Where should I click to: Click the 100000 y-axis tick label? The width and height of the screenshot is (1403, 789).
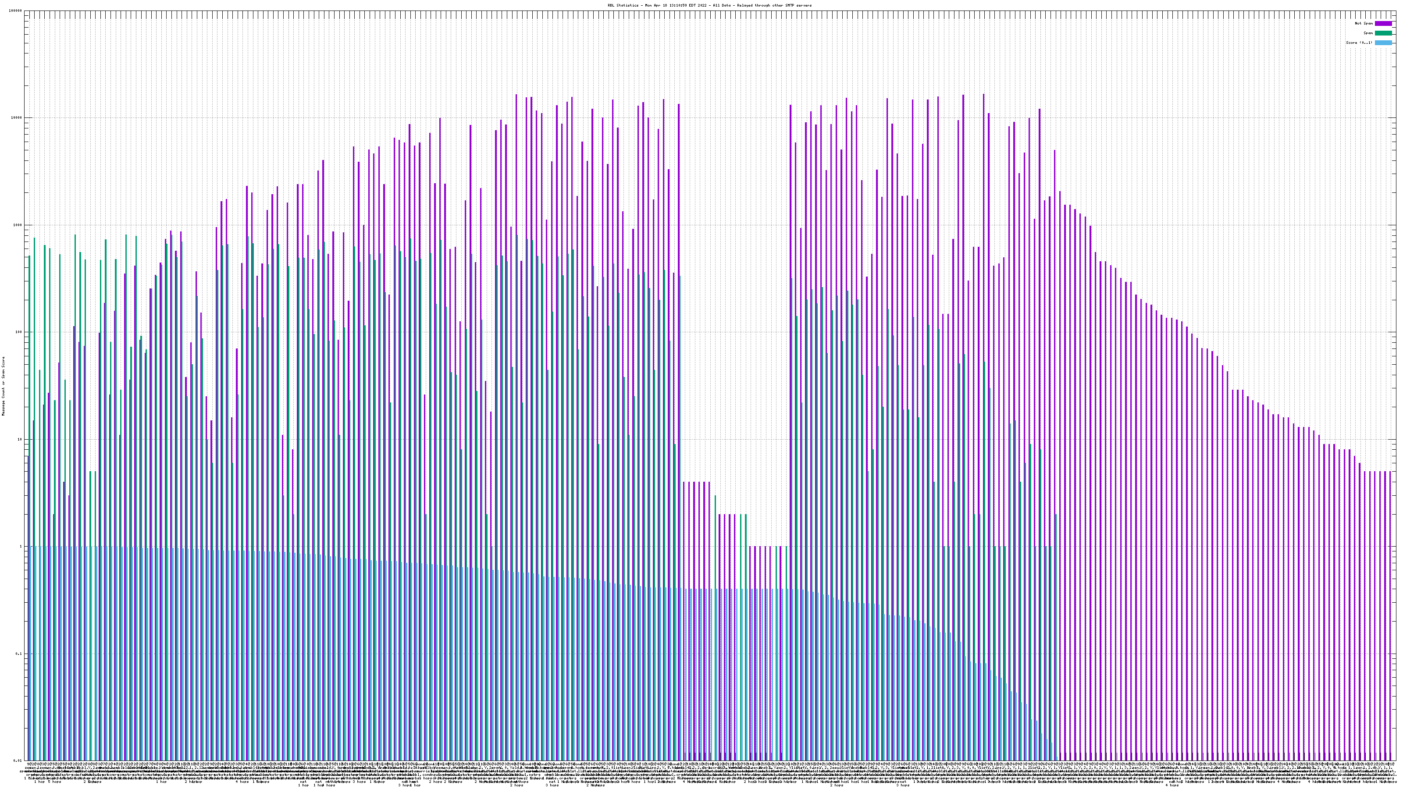pos(16,11)
